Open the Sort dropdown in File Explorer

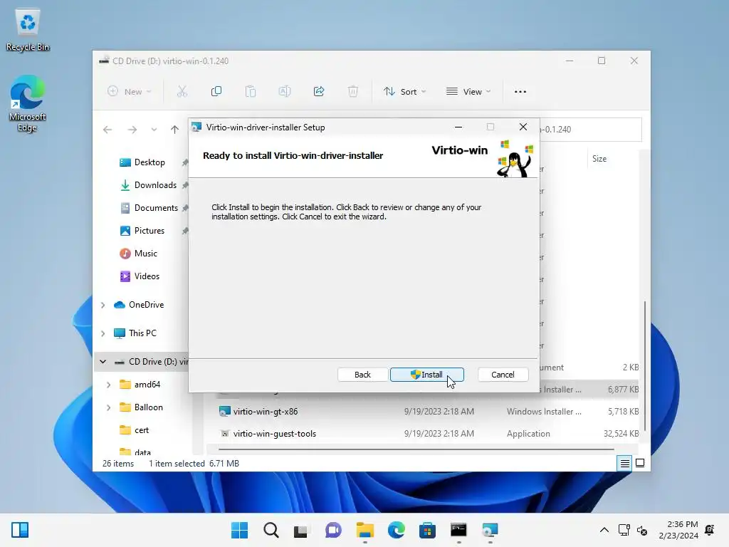coord(404,92)
